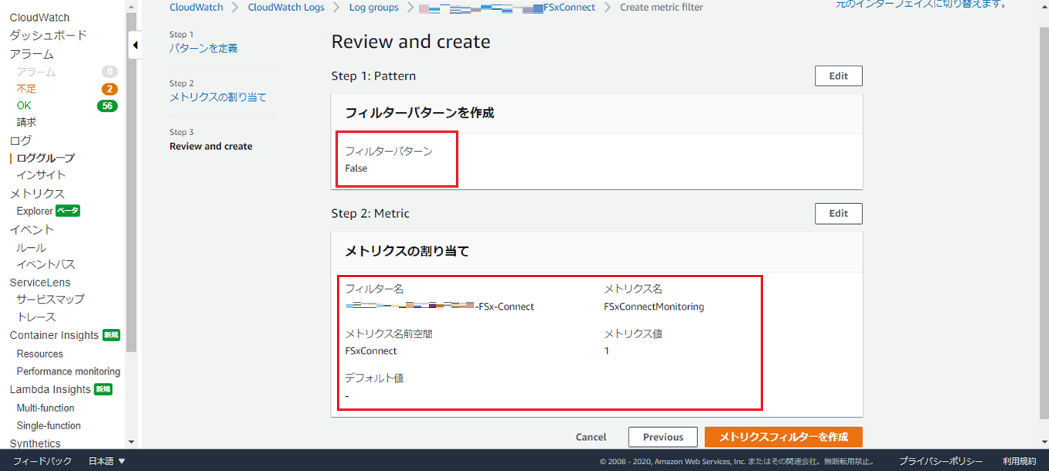
Task: Open ダッシュボード in the sidebar
Action: [48, 36]
